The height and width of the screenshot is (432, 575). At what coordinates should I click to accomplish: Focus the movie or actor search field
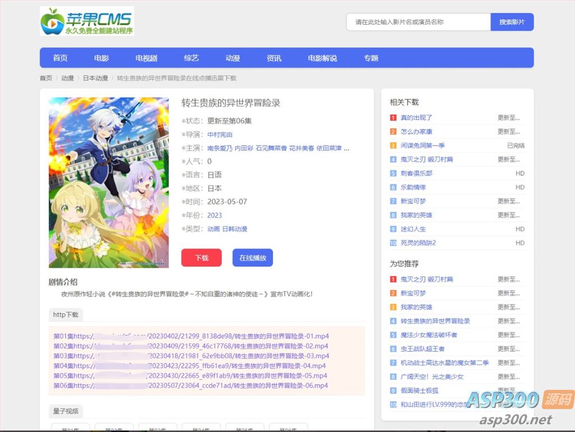418,22
